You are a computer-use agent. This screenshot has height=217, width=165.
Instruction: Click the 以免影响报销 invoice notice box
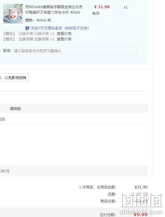14,77
